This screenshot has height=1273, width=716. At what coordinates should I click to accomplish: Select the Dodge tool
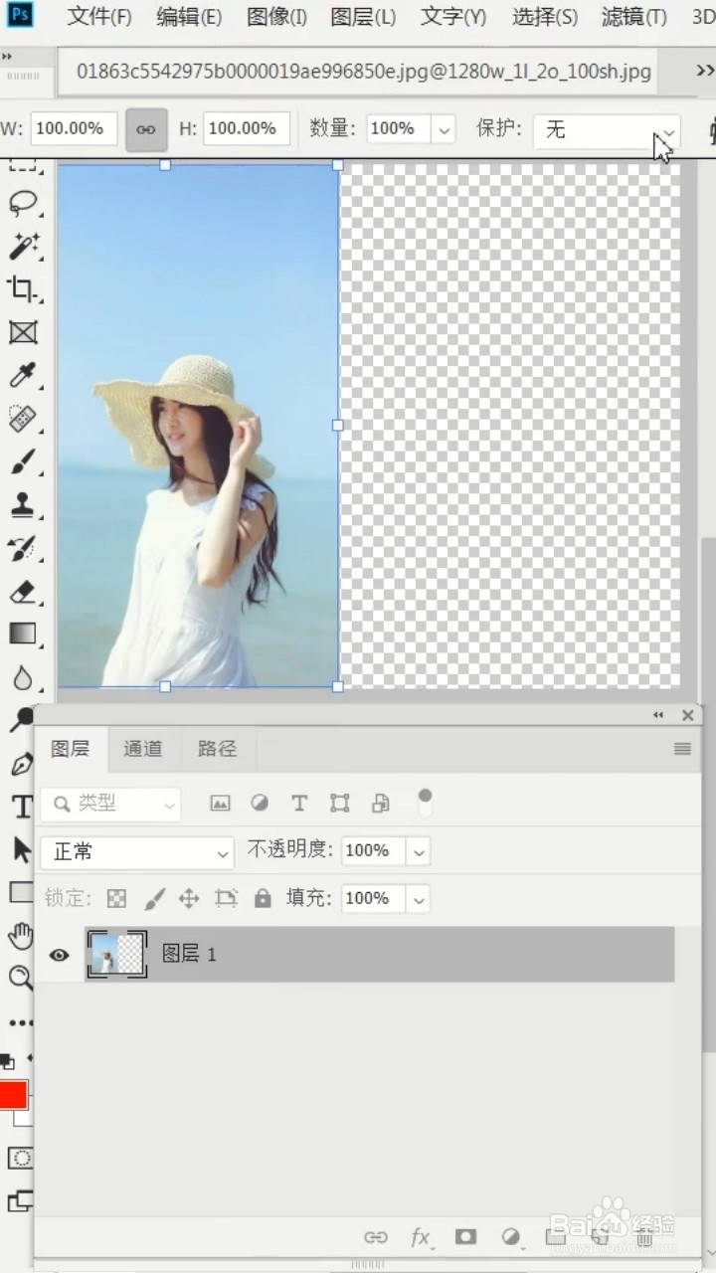tap(22, 721)
